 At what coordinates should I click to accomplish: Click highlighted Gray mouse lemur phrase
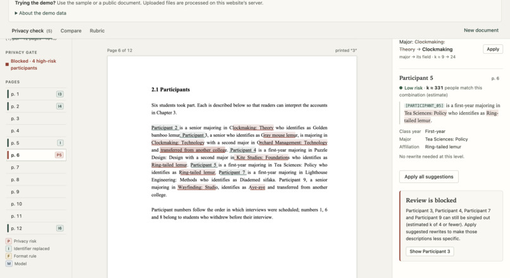click(279, 135)
